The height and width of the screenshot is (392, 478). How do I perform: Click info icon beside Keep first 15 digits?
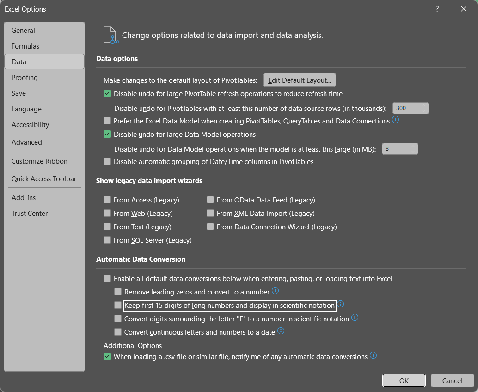pyautogui.click(x=341, y=304)
